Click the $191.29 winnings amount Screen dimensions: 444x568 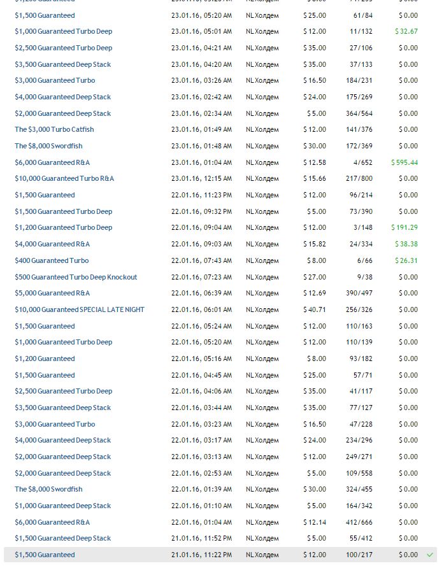point(405,227)
